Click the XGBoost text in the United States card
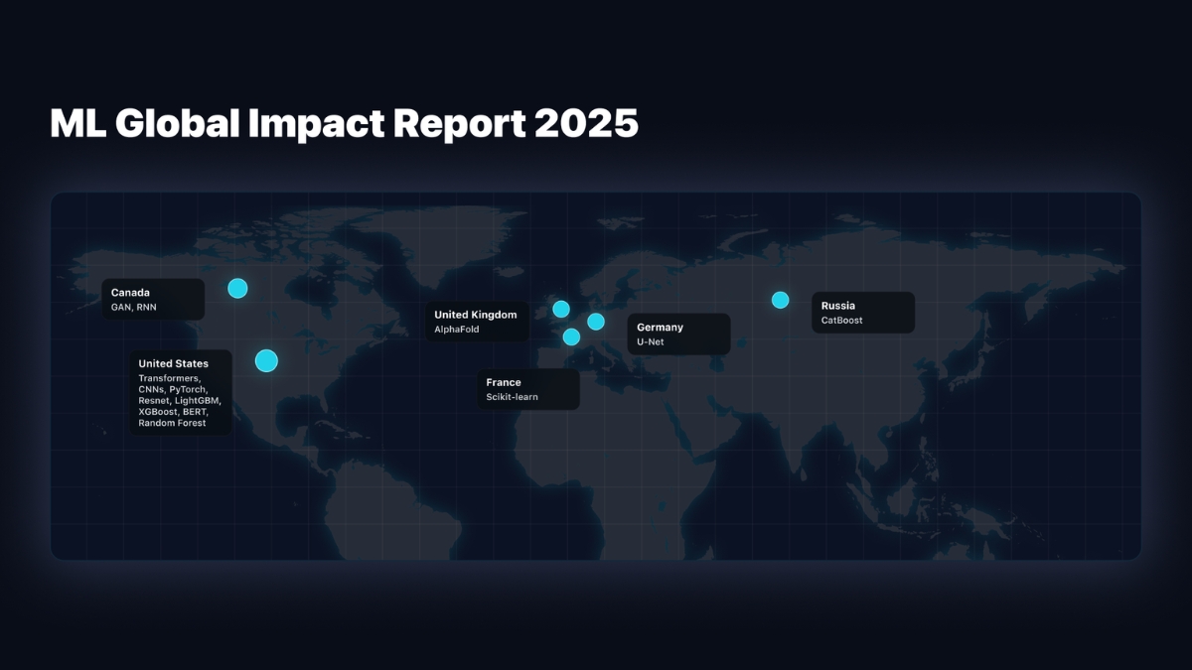The image size is (1192, 670). 157,410
